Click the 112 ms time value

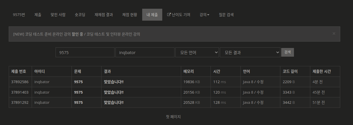(220, 82)
